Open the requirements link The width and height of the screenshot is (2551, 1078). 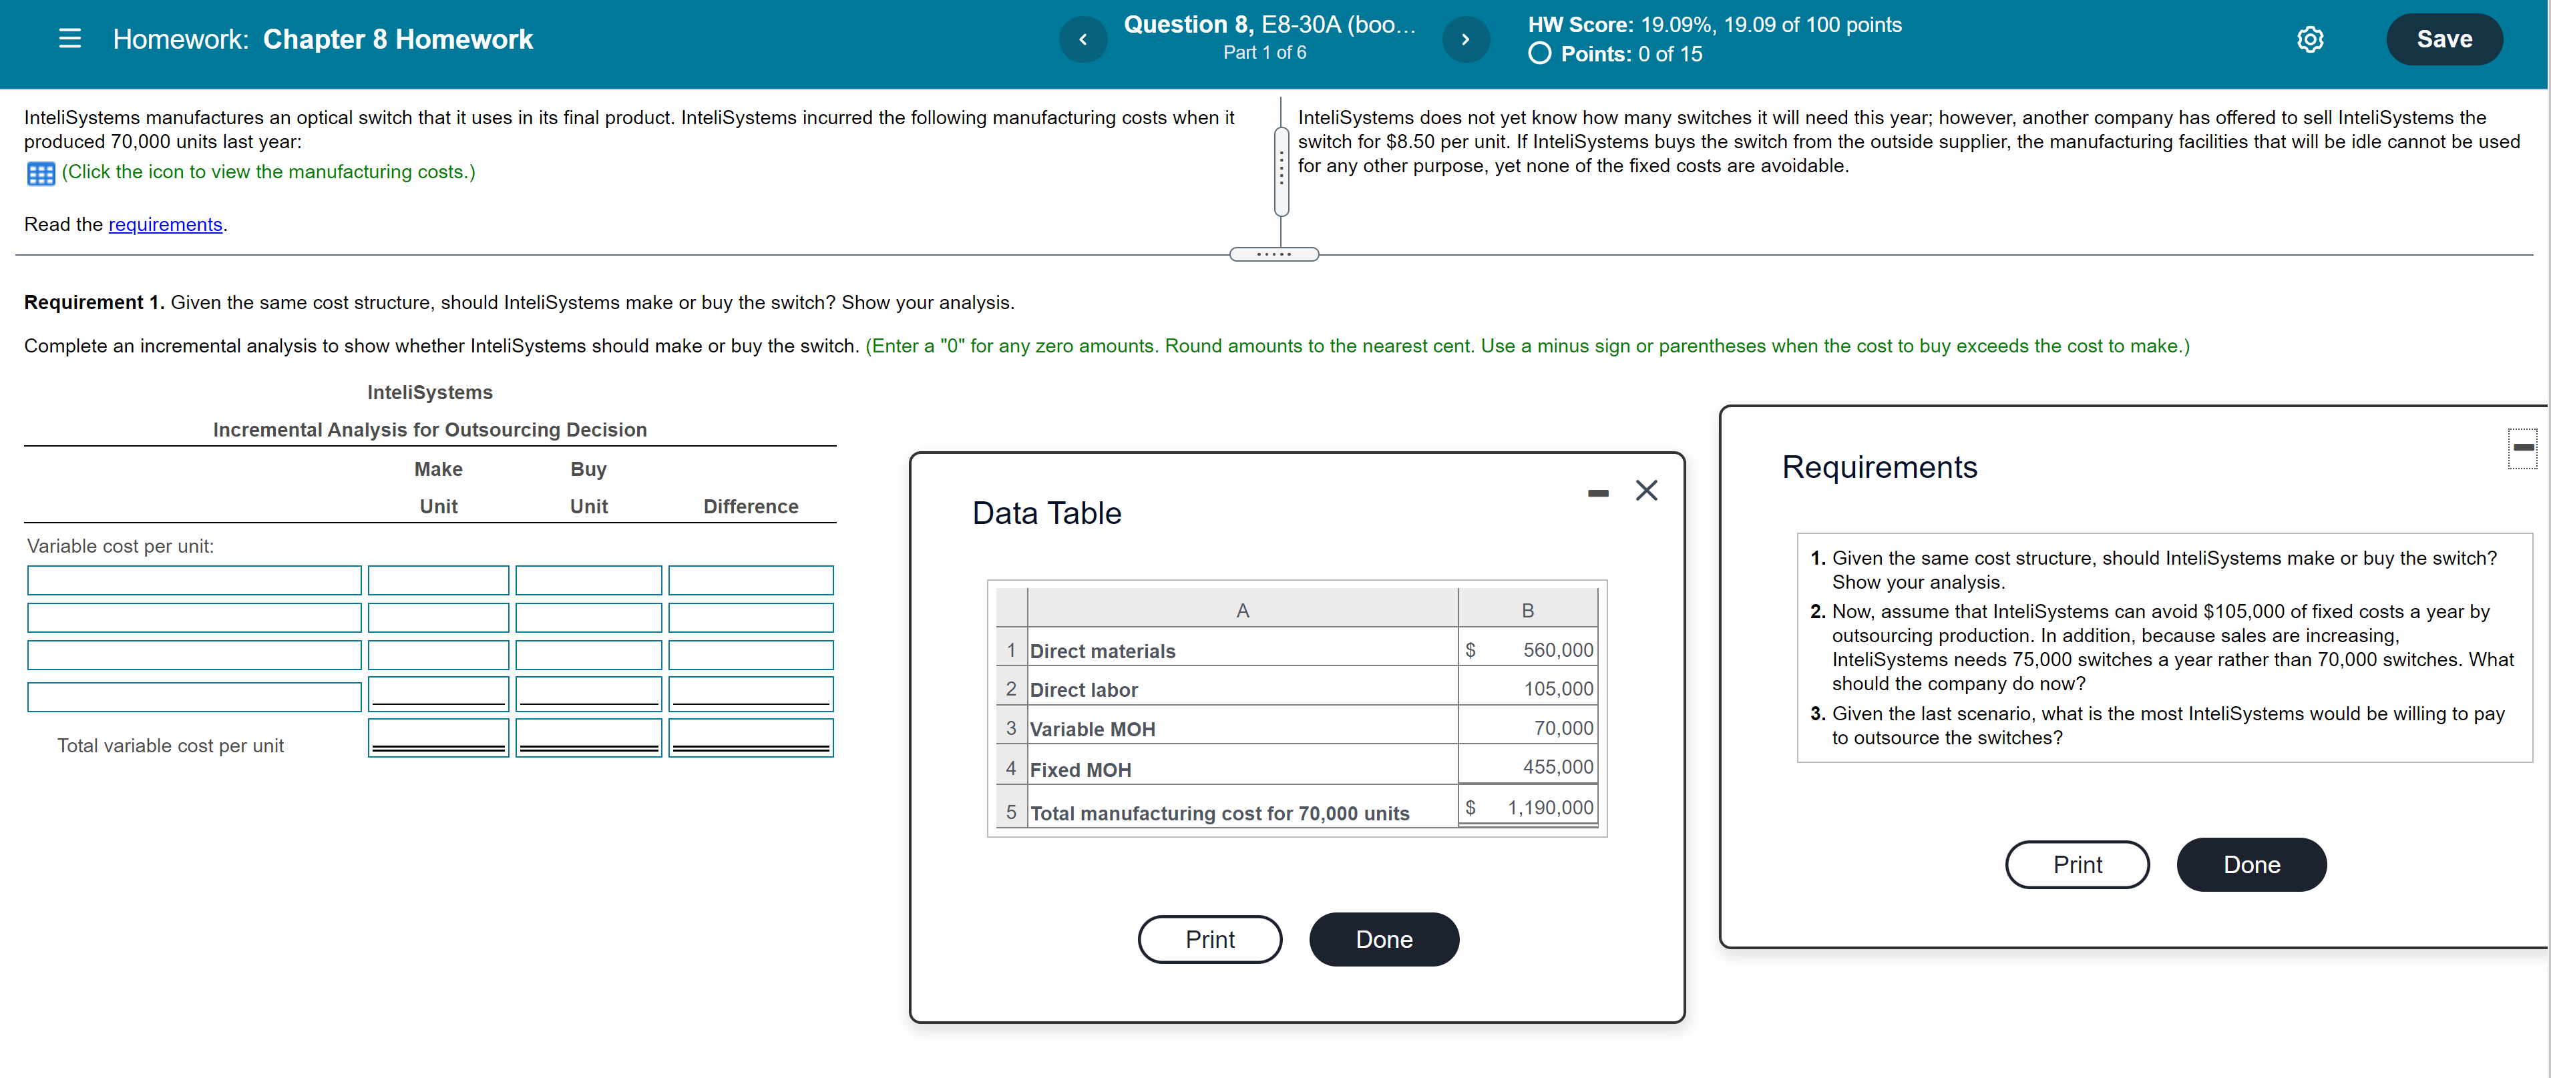166,225
